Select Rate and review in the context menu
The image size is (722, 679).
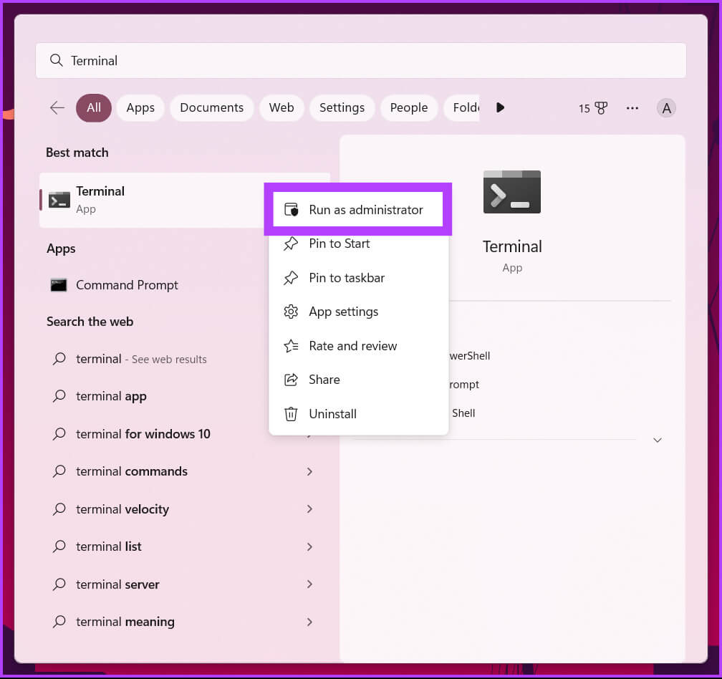tap(358, 346)
